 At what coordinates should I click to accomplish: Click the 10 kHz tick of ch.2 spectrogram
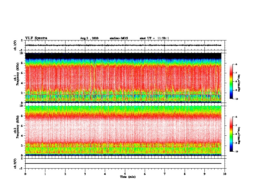21,106
